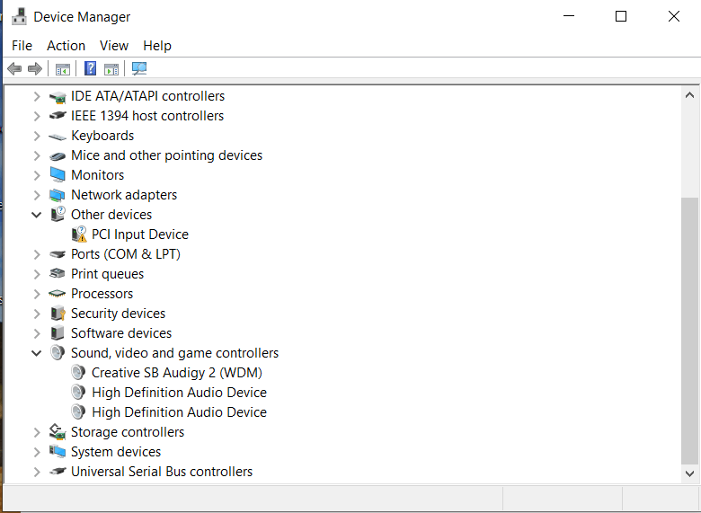
Task: Click the Universal Serial Bus controllers icon
Action: [58, 471]
